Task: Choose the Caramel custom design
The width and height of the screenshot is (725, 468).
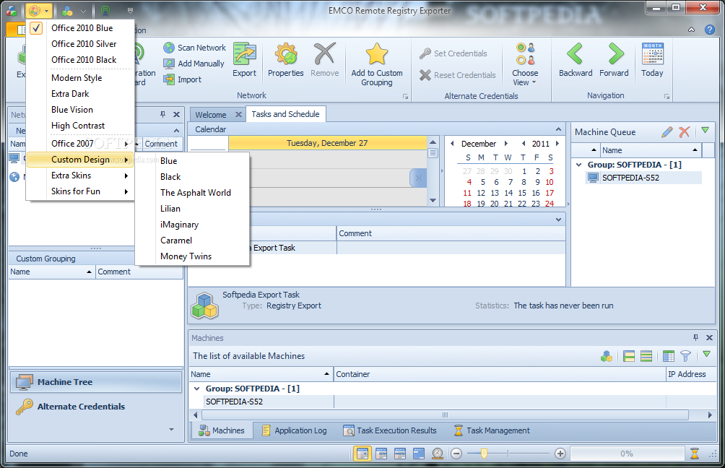Action: 192,240
